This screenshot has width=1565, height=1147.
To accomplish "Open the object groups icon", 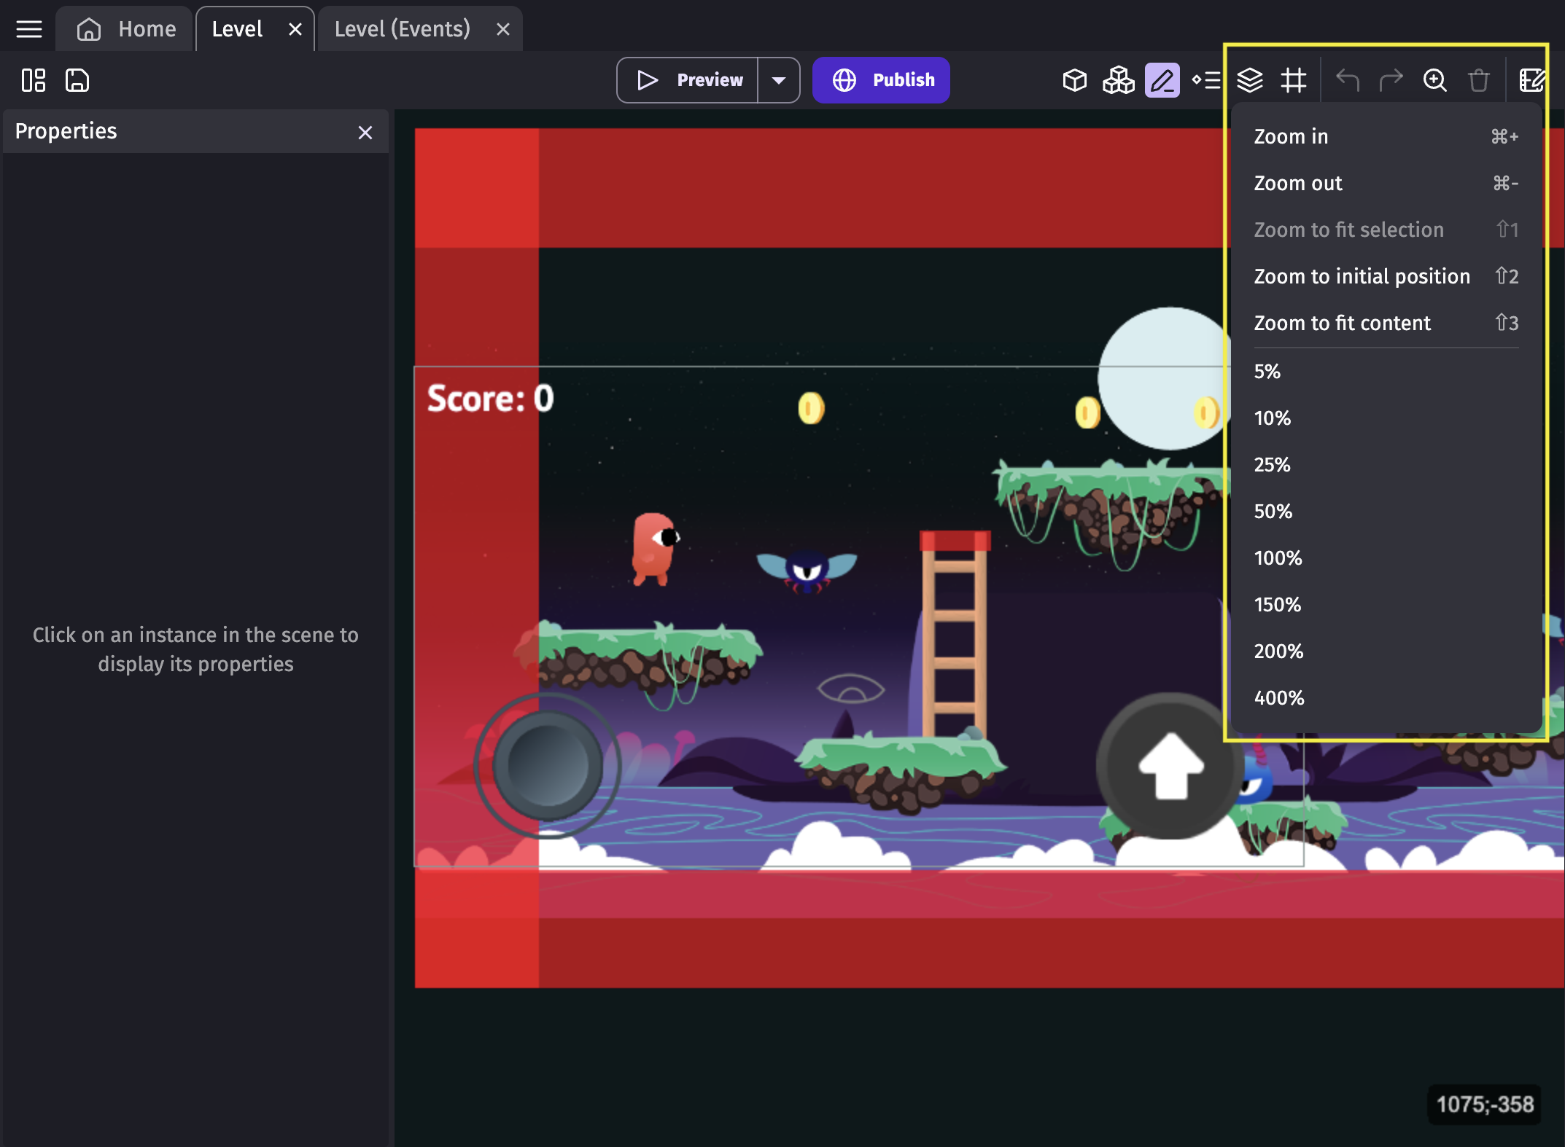I will coord(1118,80).
